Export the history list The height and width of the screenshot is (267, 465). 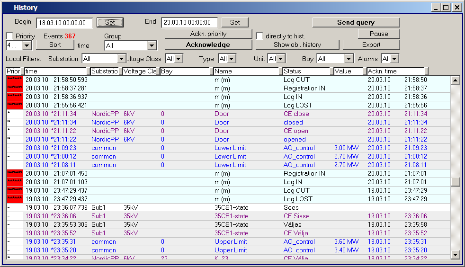(371, 44)
